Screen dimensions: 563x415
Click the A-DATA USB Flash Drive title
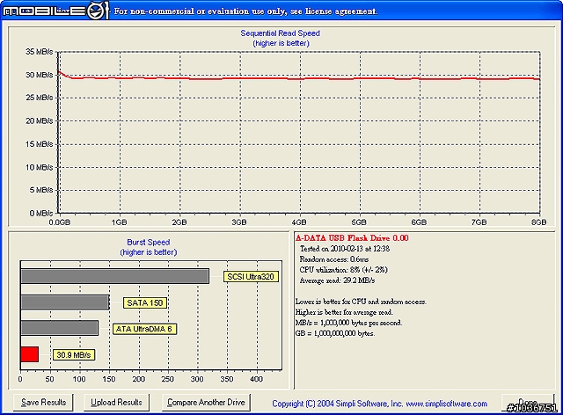click(x=352, y=238)
